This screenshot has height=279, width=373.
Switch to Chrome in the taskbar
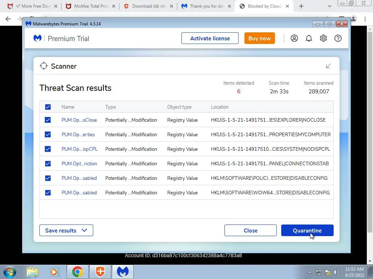[77, 272]
